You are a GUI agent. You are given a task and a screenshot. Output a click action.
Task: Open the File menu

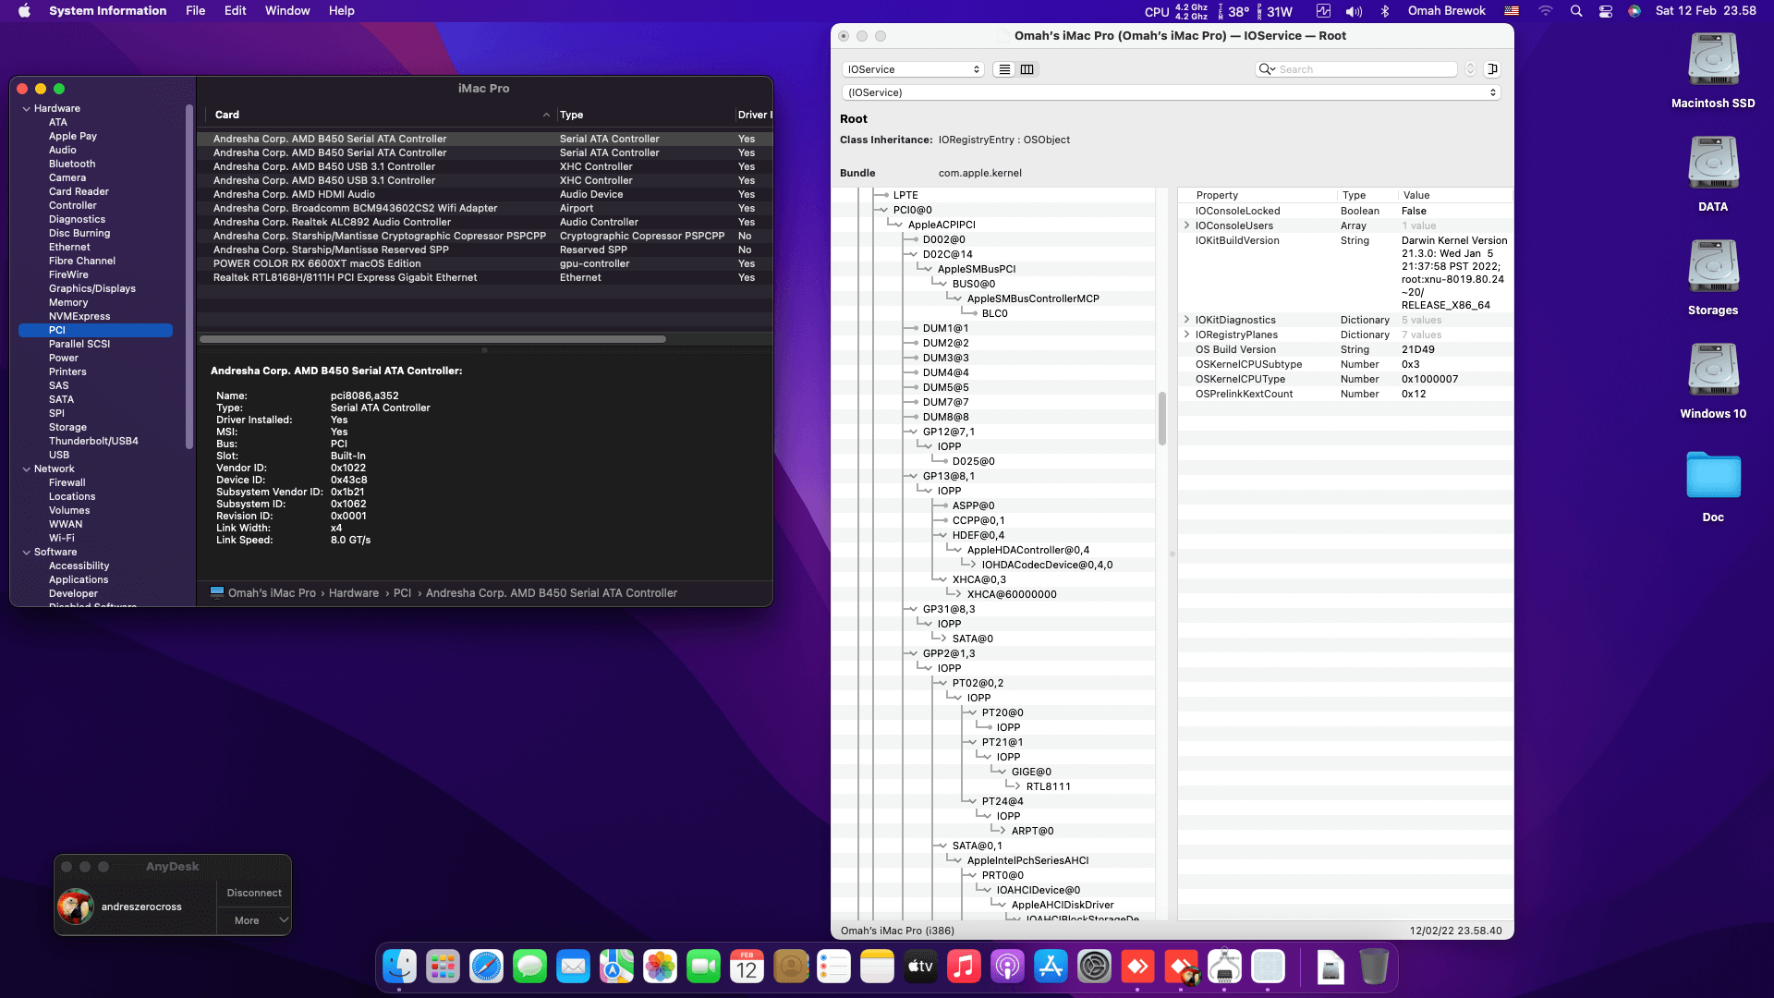coord(195,11)
